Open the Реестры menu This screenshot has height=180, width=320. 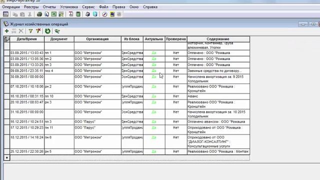point(31,7)
